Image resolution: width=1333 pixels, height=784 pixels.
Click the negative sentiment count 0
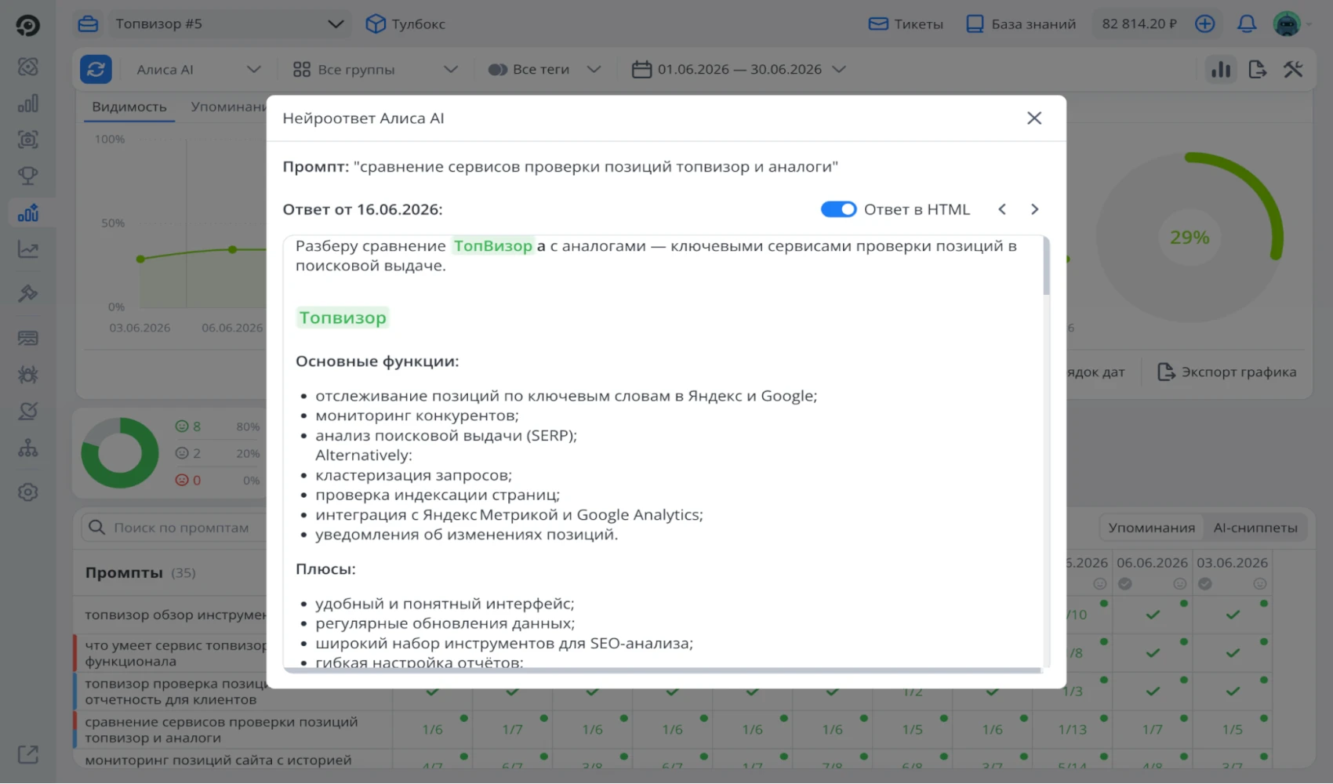click(188, 480)
